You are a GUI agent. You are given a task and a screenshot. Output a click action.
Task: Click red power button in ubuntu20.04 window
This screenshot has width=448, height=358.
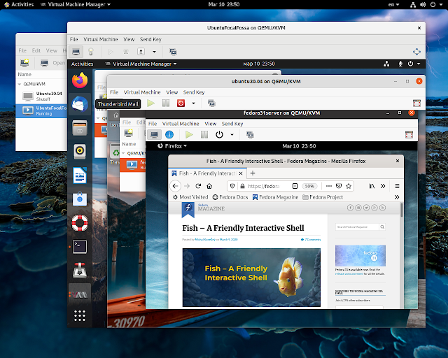pos(181,103)
